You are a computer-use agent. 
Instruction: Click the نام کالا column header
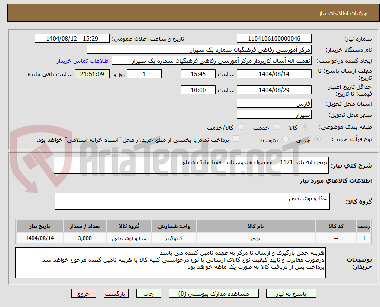pyautogui.click(x=256, y=226)
